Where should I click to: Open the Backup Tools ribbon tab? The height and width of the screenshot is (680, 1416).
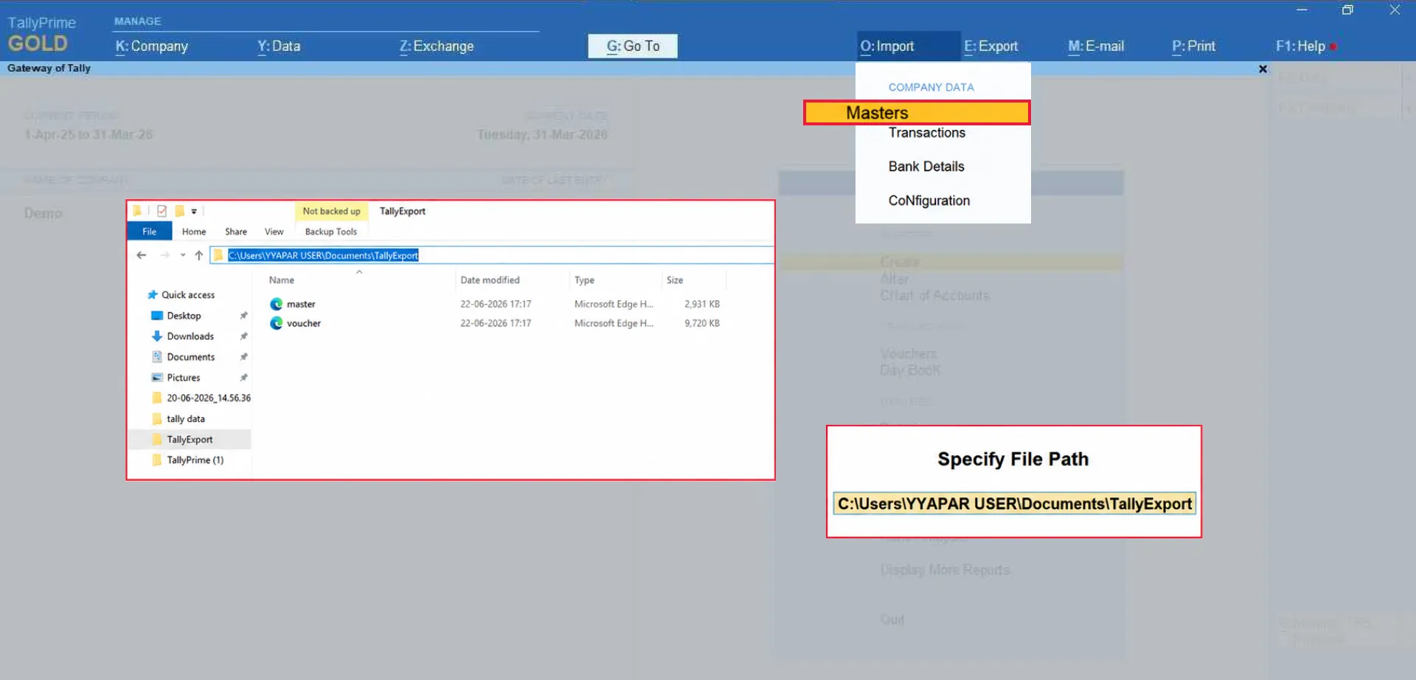[x=331, y=232]
